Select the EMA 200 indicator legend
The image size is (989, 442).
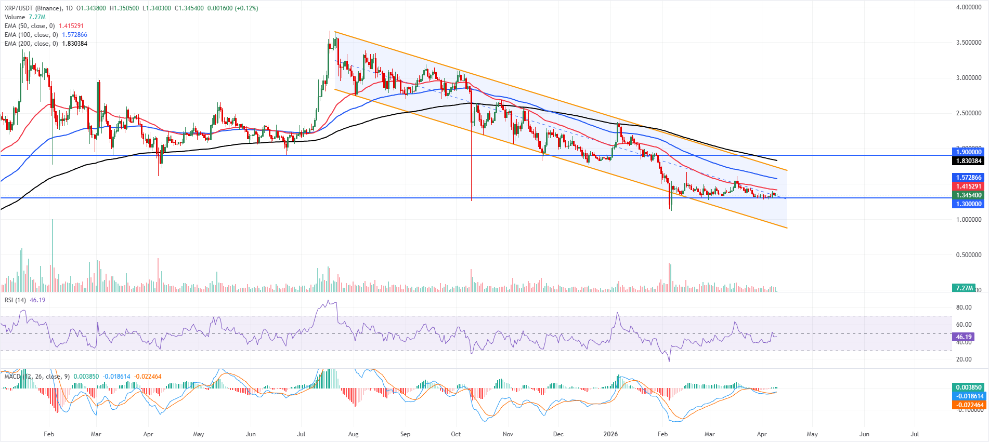pyautogui.click(x=31, y=44)
